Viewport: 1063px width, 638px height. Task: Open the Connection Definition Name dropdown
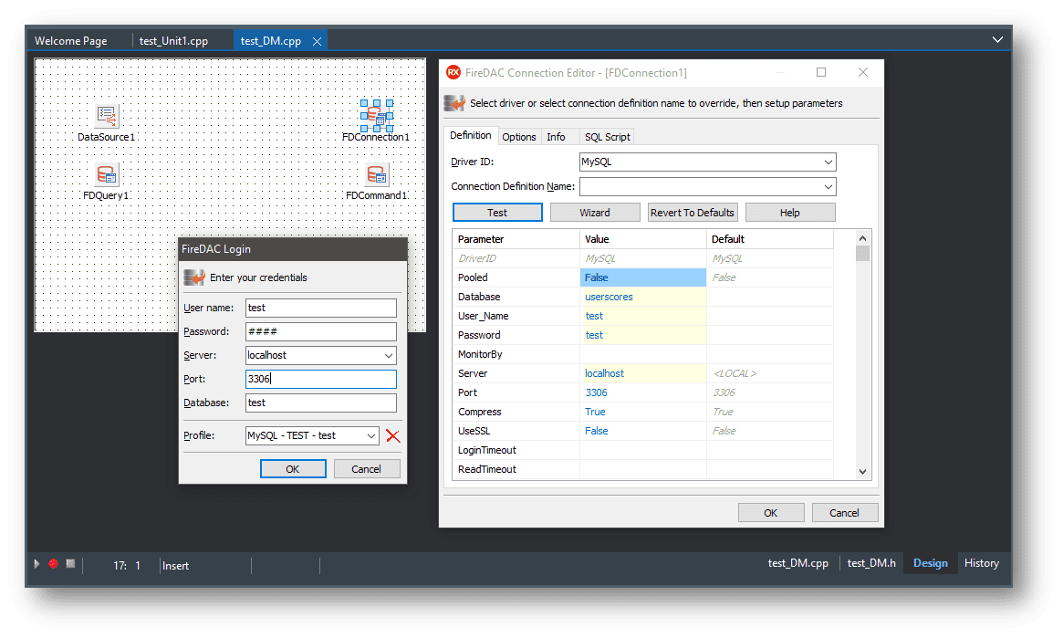(x=828, y=186)
